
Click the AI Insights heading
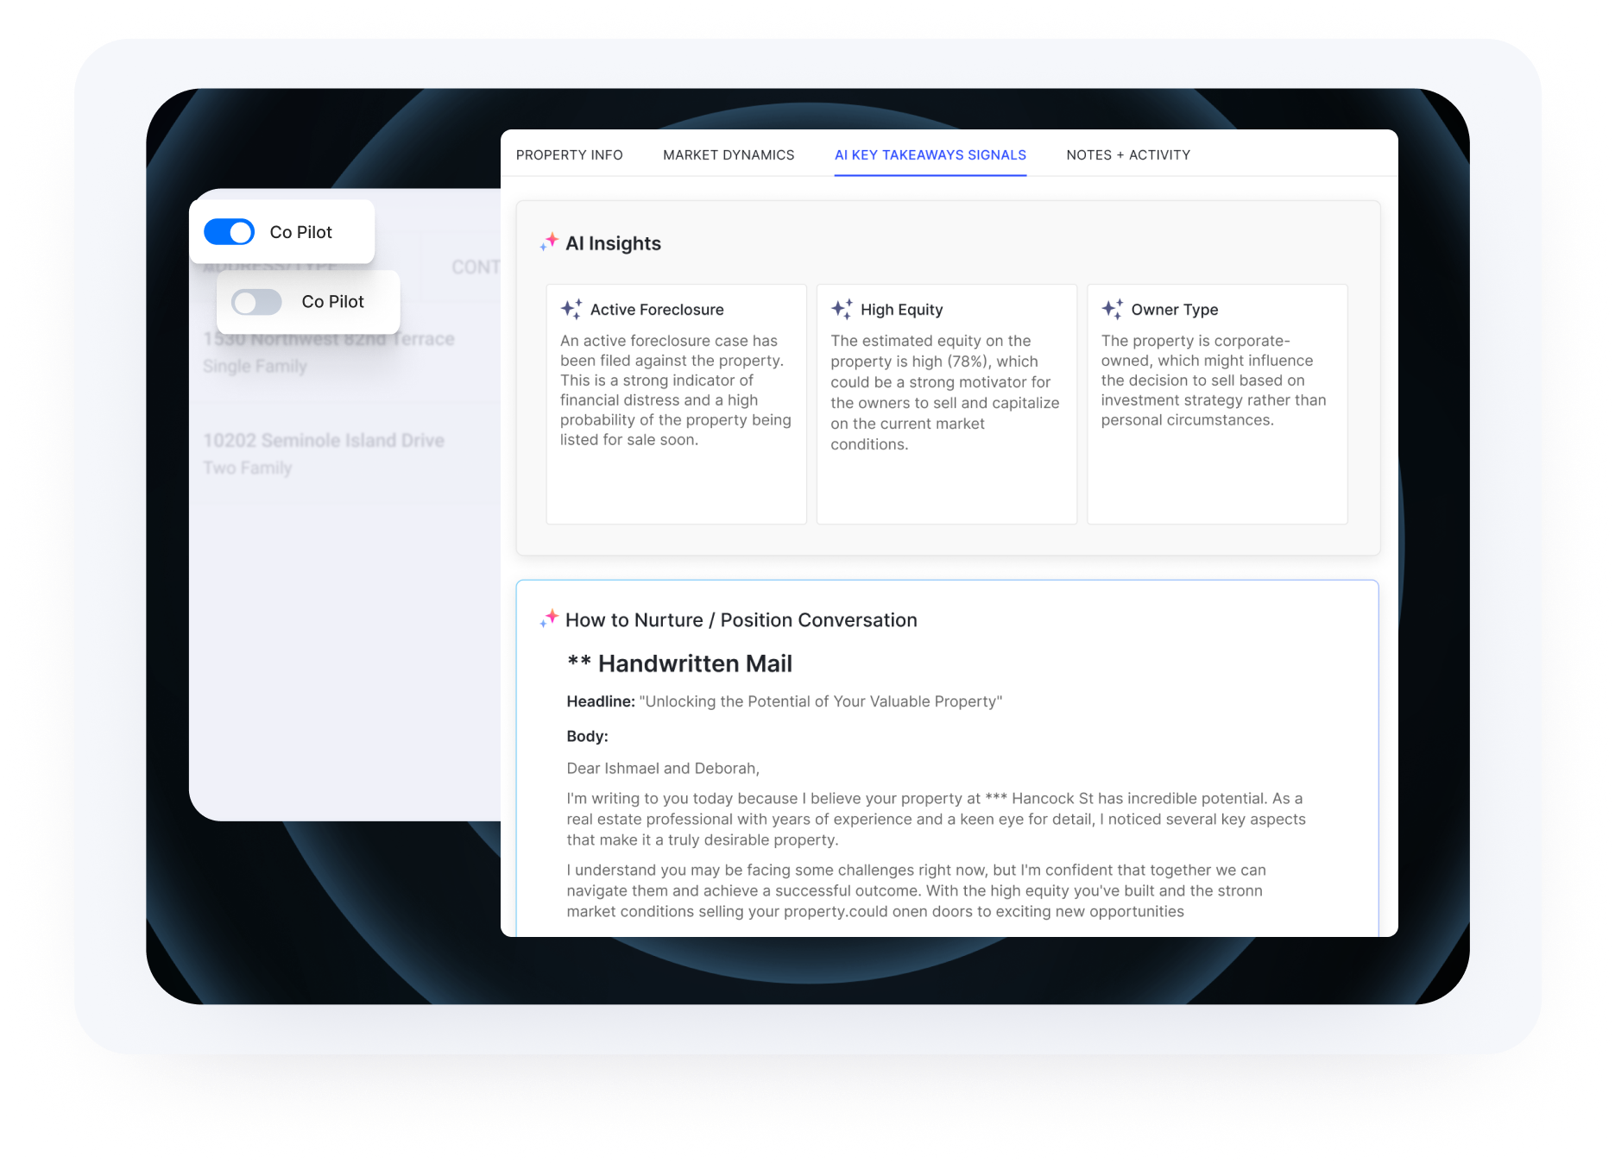coord(613,243)
